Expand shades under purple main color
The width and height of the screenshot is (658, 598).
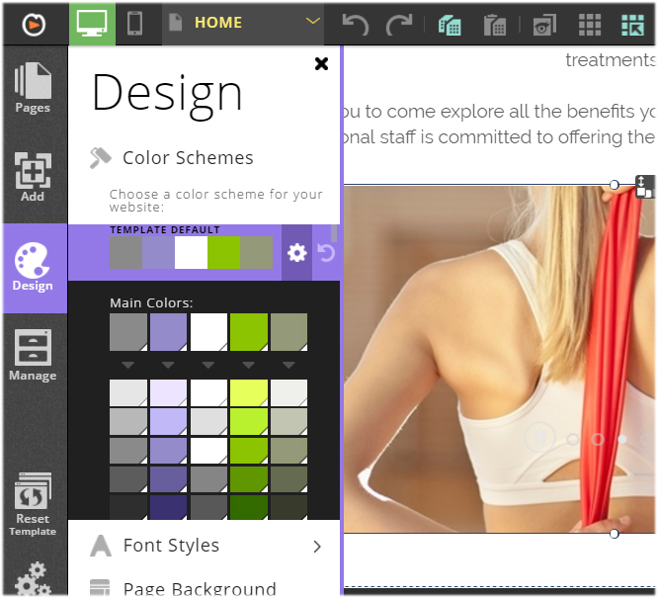point(168,365)
